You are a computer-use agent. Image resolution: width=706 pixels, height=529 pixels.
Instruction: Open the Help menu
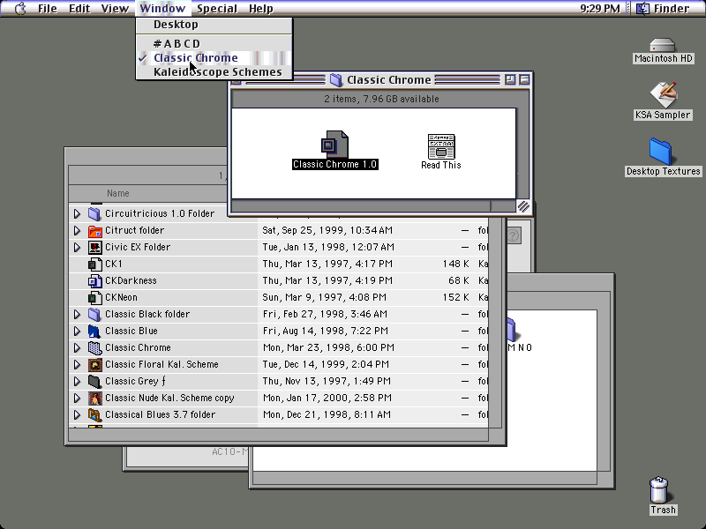click(x=260, y=9)
